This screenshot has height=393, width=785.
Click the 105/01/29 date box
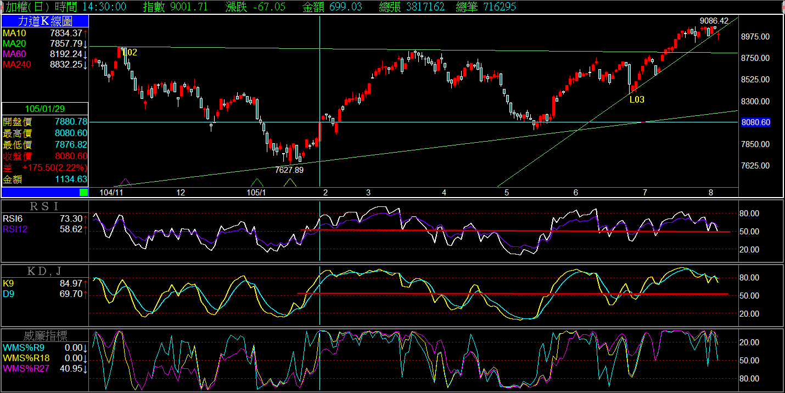click(45, 109)
